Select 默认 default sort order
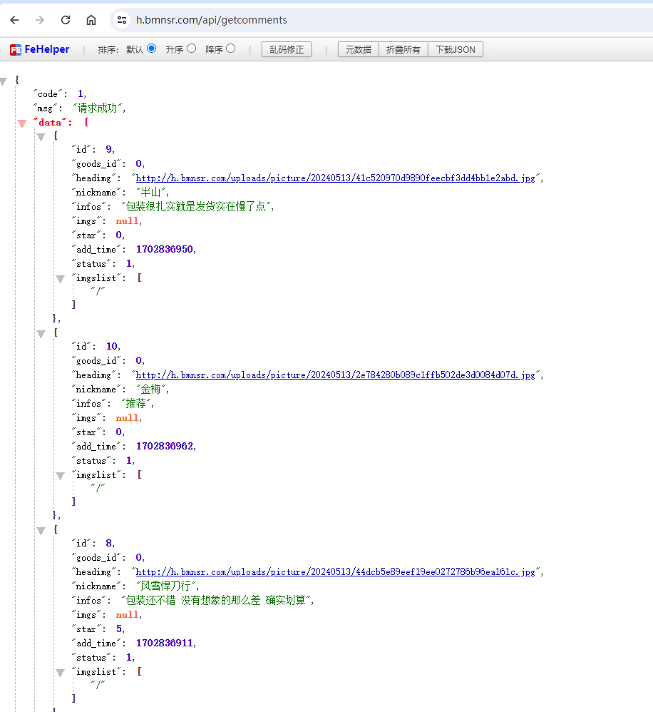Viewport: 653px width, 712px height. (x=152, y=48)
